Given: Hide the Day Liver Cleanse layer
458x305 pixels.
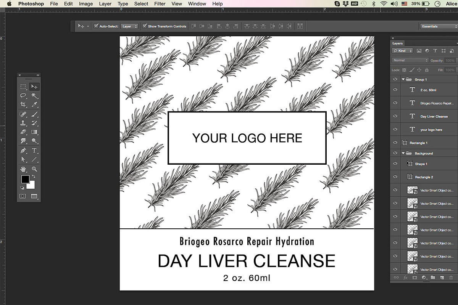Looking at the screenshot, I should 395,116.
